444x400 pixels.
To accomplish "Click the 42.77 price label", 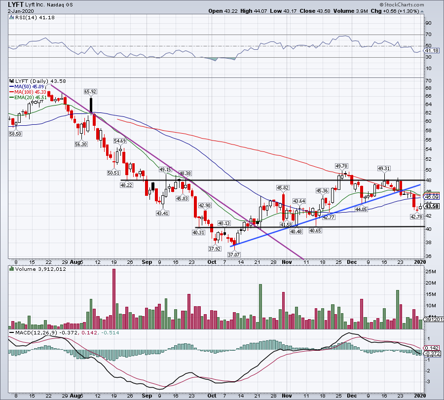I will (x=329, y=218).
